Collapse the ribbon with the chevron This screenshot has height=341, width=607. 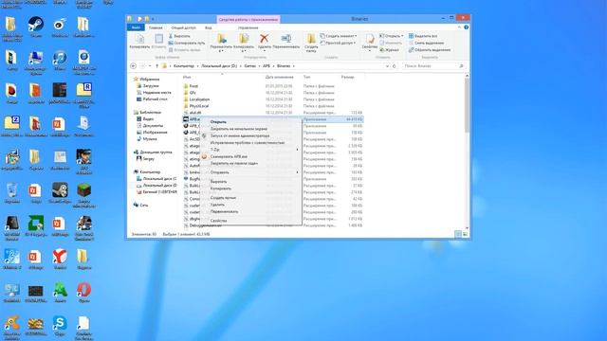click(x=459, y=27)
